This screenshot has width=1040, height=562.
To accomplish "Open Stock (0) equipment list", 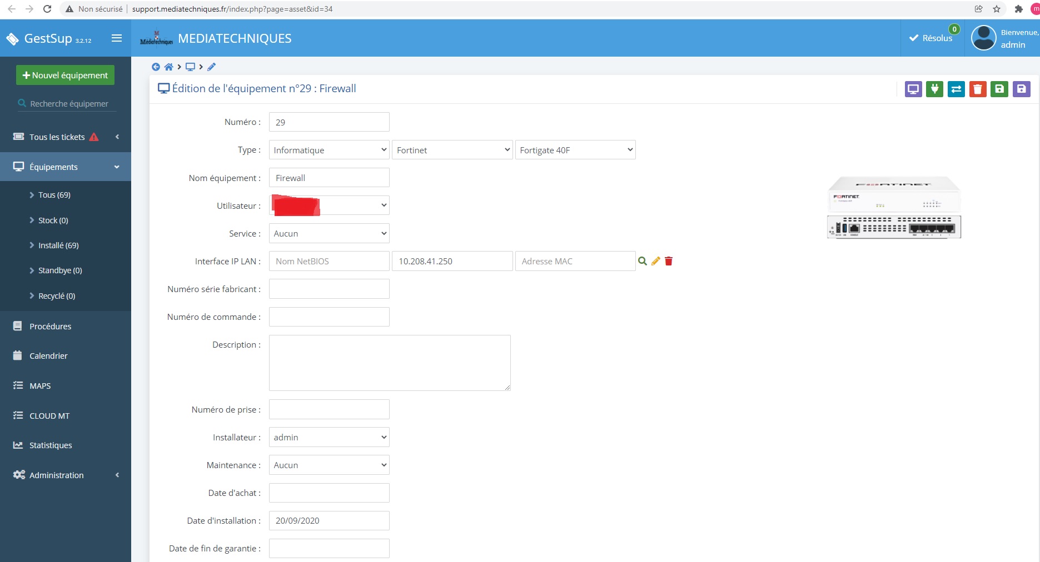I will pyautogui.click(x=53, y=220).
